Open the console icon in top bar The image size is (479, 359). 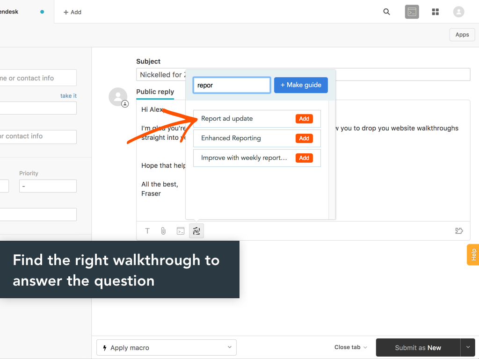click(412, 12)
